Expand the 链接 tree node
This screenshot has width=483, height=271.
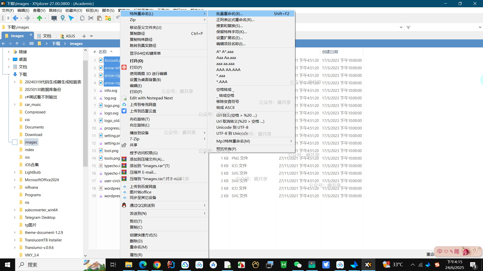pos(9,52)
